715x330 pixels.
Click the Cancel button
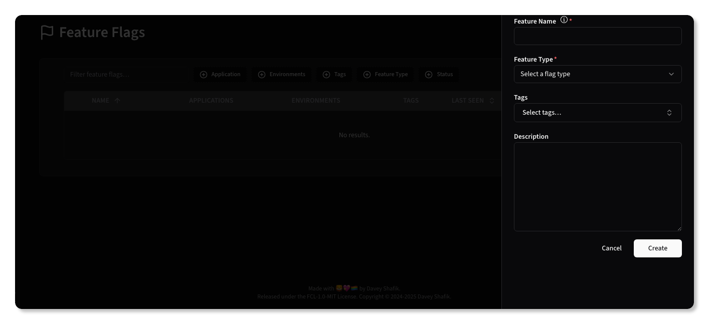click(x=612, y=248)
